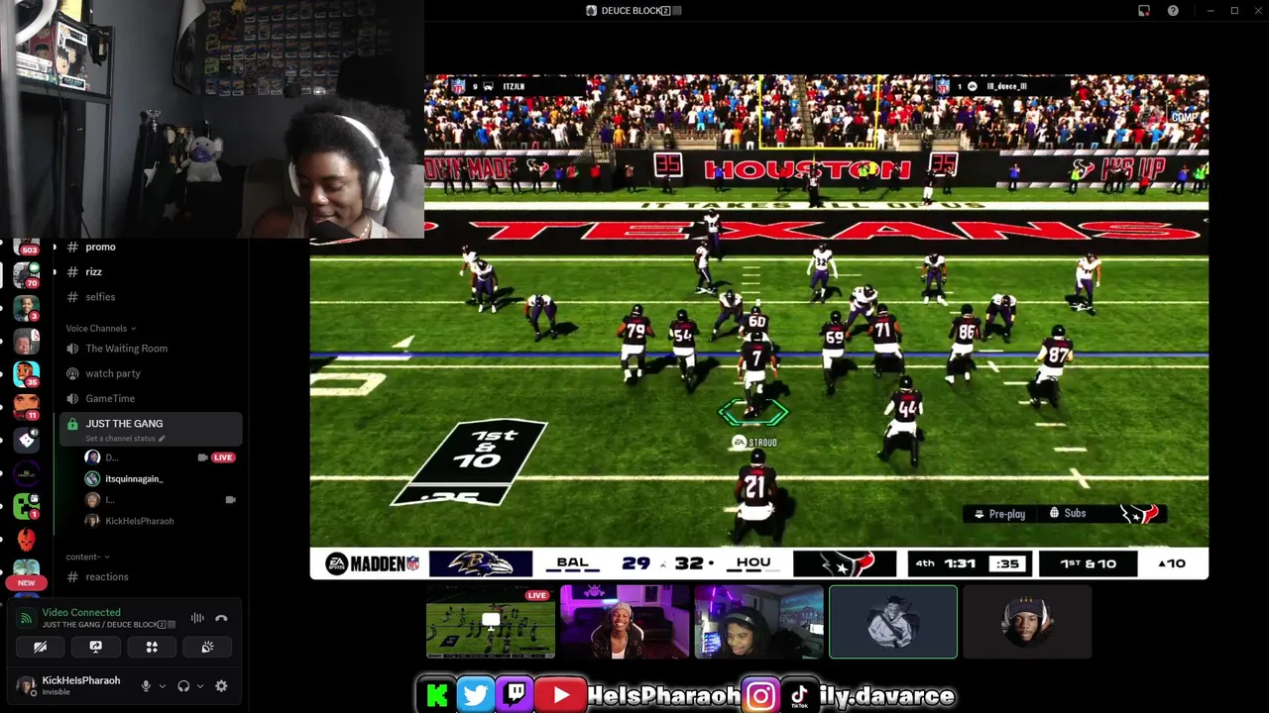Select KickHelsPharaoh in voice member list
This screenshot has width=1269, height=713.
139,521
